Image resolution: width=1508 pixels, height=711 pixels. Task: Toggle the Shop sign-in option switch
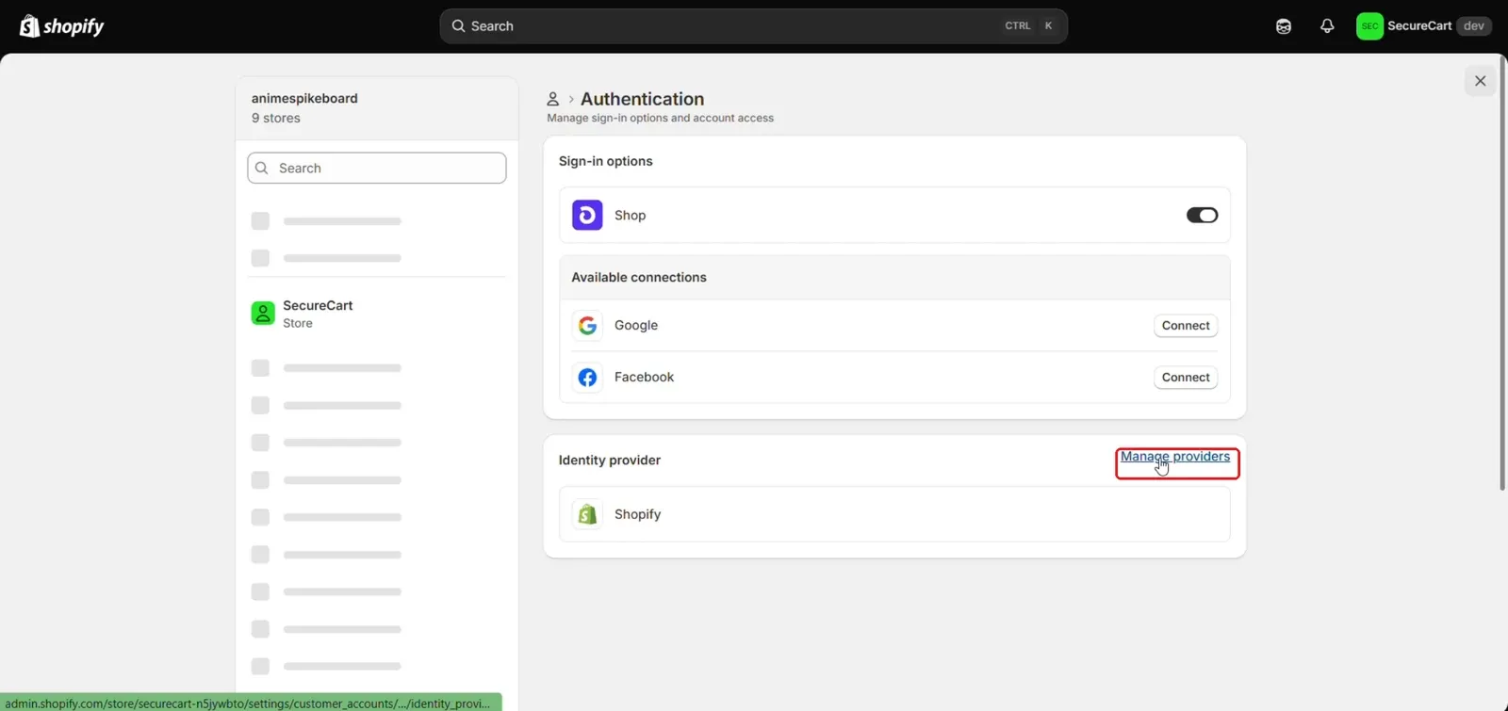click(1202, 216)
